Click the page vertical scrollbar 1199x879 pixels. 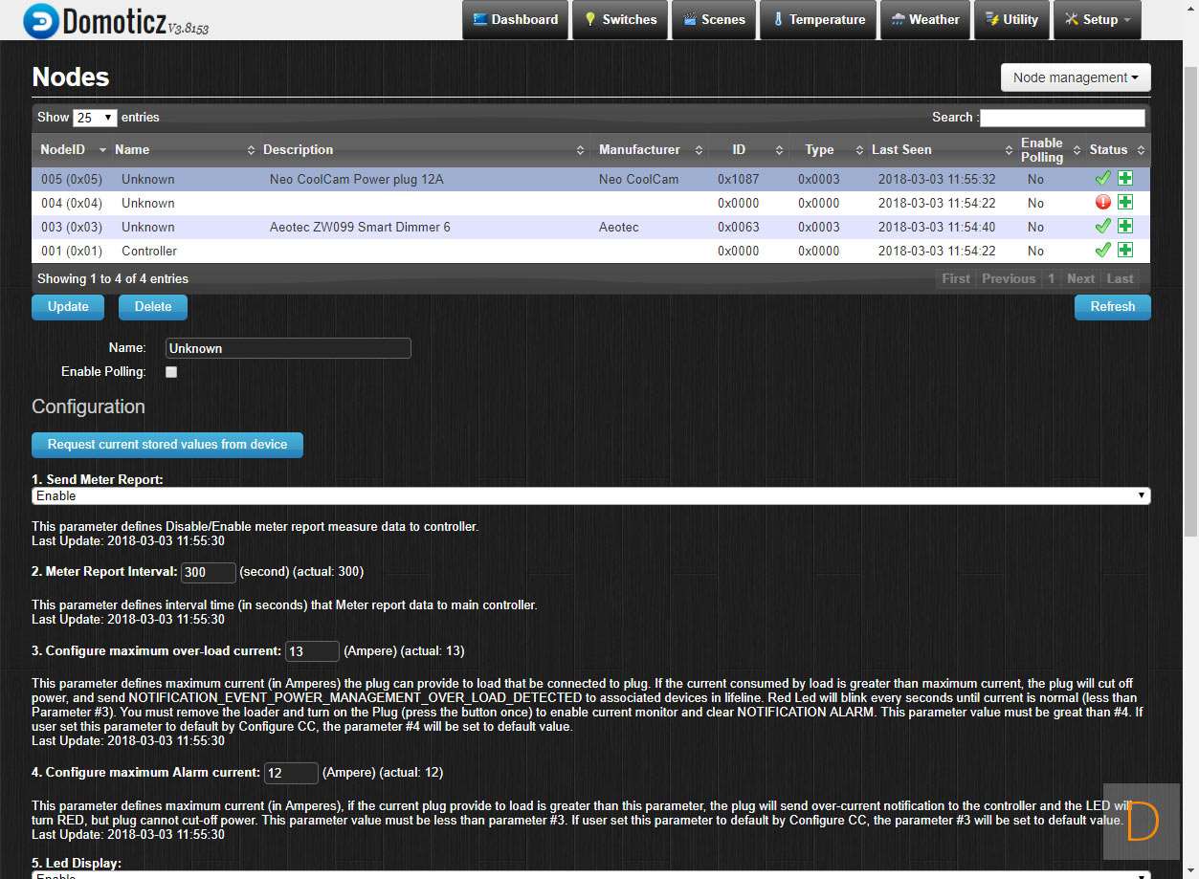(x=1190, y=287)
